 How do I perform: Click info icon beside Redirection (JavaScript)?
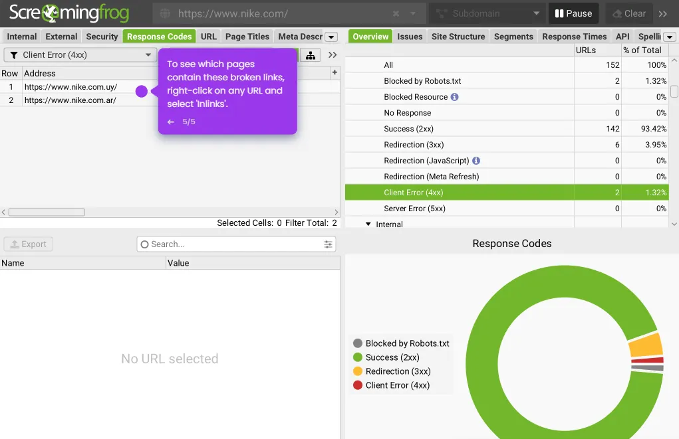(476, 161)
